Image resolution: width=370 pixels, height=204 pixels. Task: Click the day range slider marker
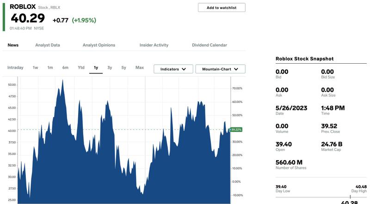click(x=350, y=197)
